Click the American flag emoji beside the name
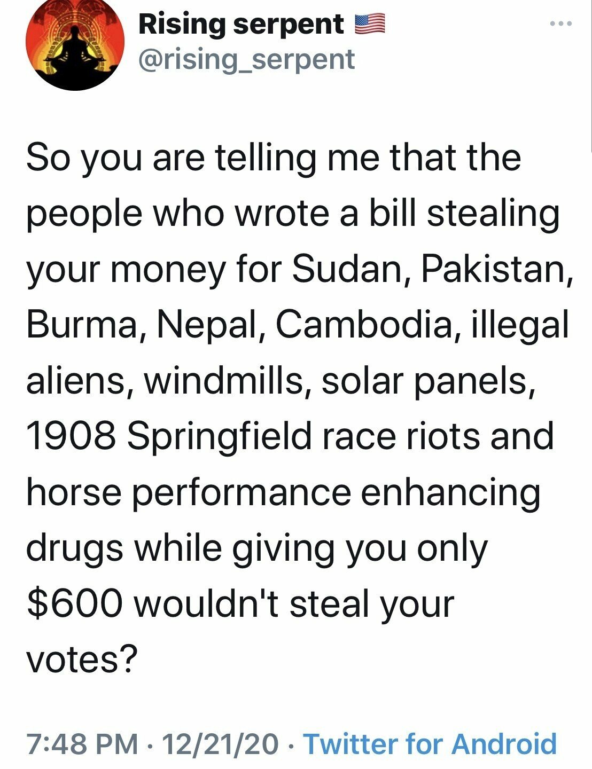This screenshot has height=769, width=592. tap(370, 24)
